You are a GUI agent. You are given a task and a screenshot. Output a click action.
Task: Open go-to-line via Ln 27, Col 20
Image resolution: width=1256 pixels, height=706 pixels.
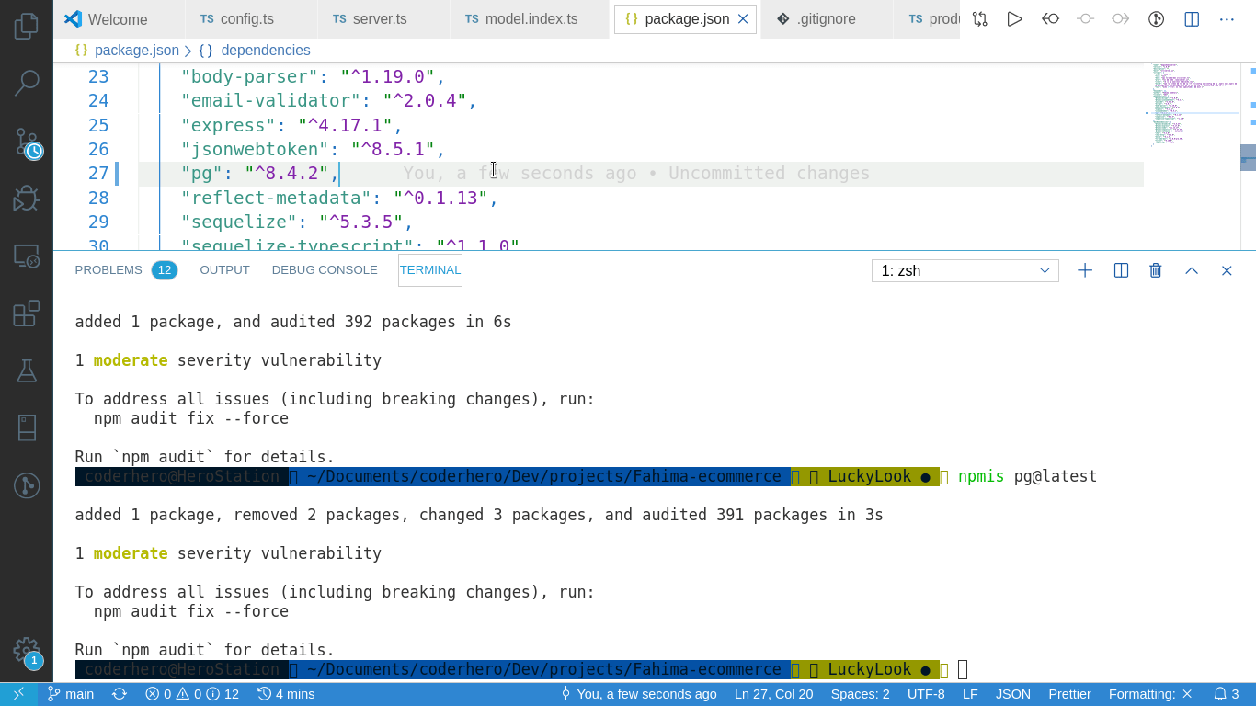click(x=773, y=694)
